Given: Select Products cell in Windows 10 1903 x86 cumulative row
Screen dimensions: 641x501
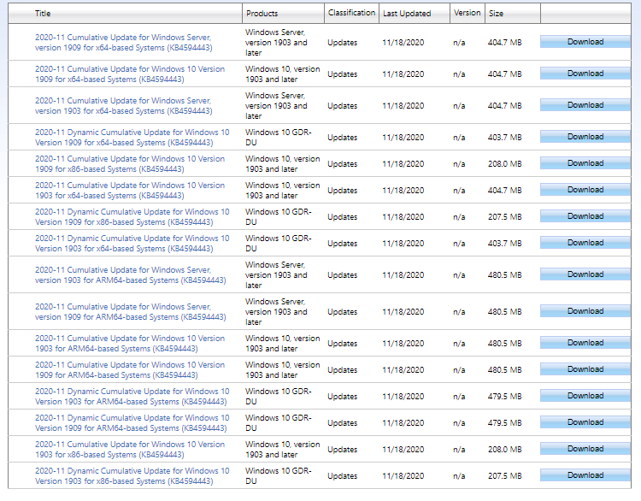Looking at the screenshot, I should (283, 450).
